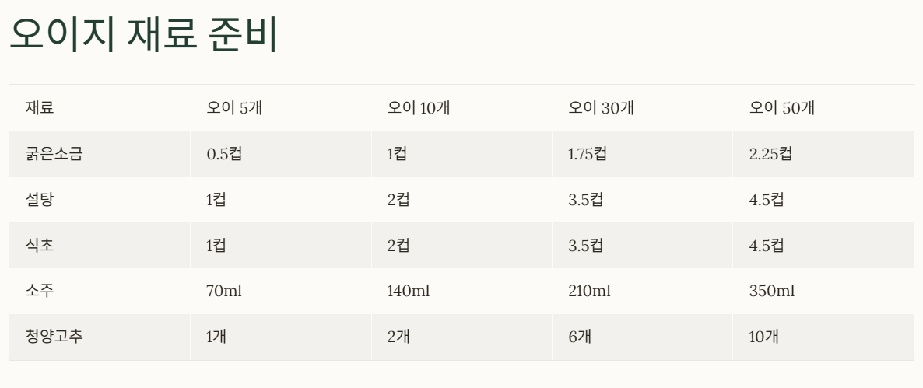Select the 청양고추 row label
923x388 pixels.
click(100, 337)
